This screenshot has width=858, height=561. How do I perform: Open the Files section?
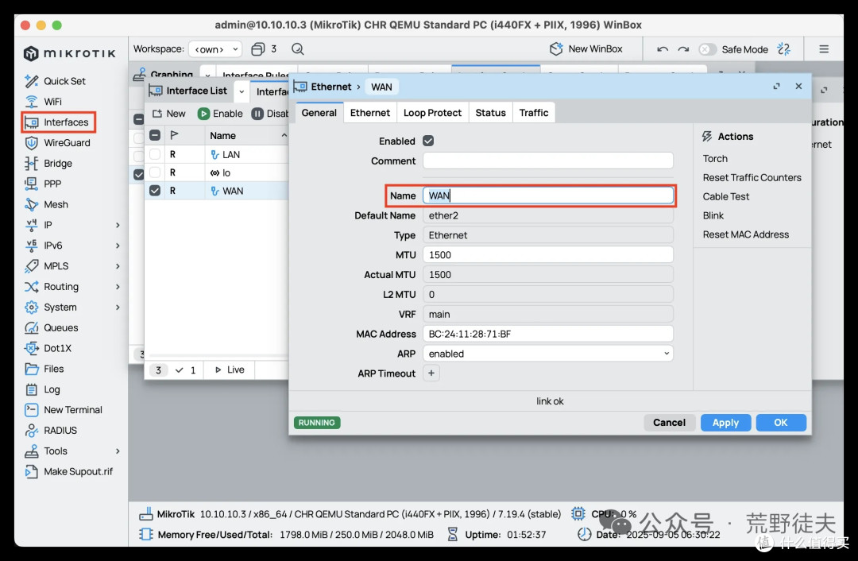click(x=44, y=369)
